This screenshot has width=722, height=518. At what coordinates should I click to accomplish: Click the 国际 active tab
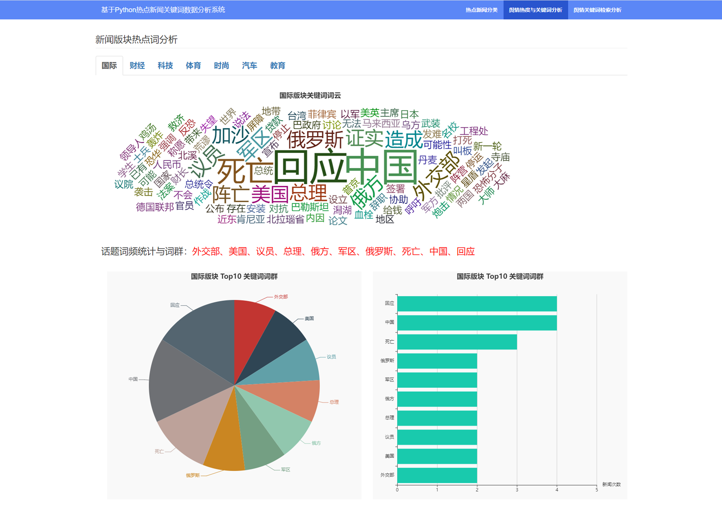109,66
